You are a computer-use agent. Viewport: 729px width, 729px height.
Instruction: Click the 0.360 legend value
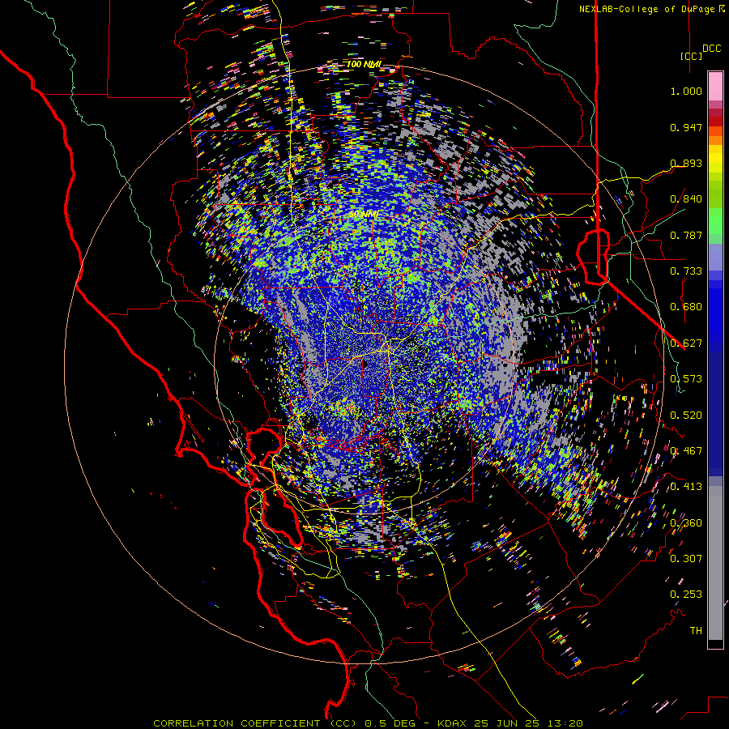(686, 523)
